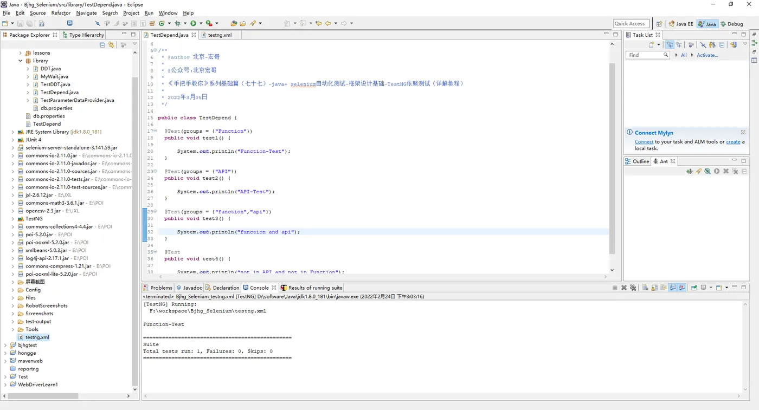The width and height of the screenshot is (759, 410).
Task: Toggle Link with Editor in Package Explorer
Action: [x=111, y=45]
